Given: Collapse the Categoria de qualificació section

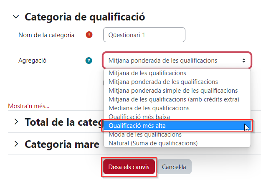Looking at the screenshot, I should click(x=16, y=17).
